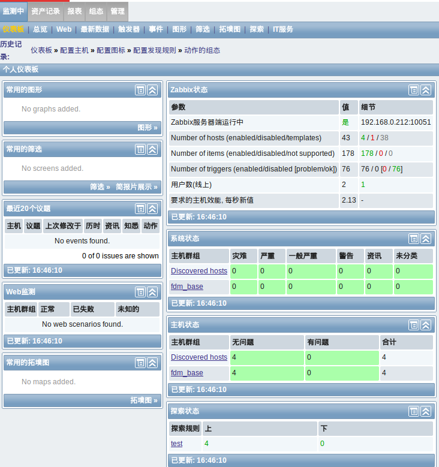
Task: Click the 灾难 column header in 系统状态
Action: [243, 256]
